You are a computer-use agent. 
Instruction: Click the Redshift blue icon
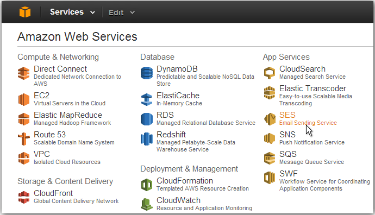pos(147,139)
